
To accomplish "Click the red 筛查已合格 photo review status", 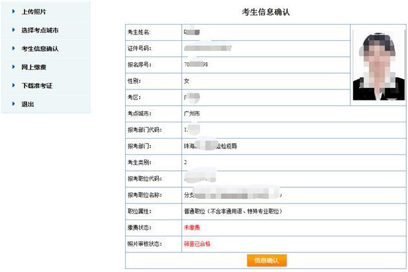I will [197, 244].
